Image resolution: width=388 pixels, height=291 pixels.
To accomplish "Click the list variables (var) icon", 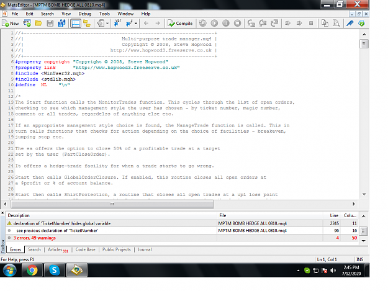I will click(x=117, y=23).
